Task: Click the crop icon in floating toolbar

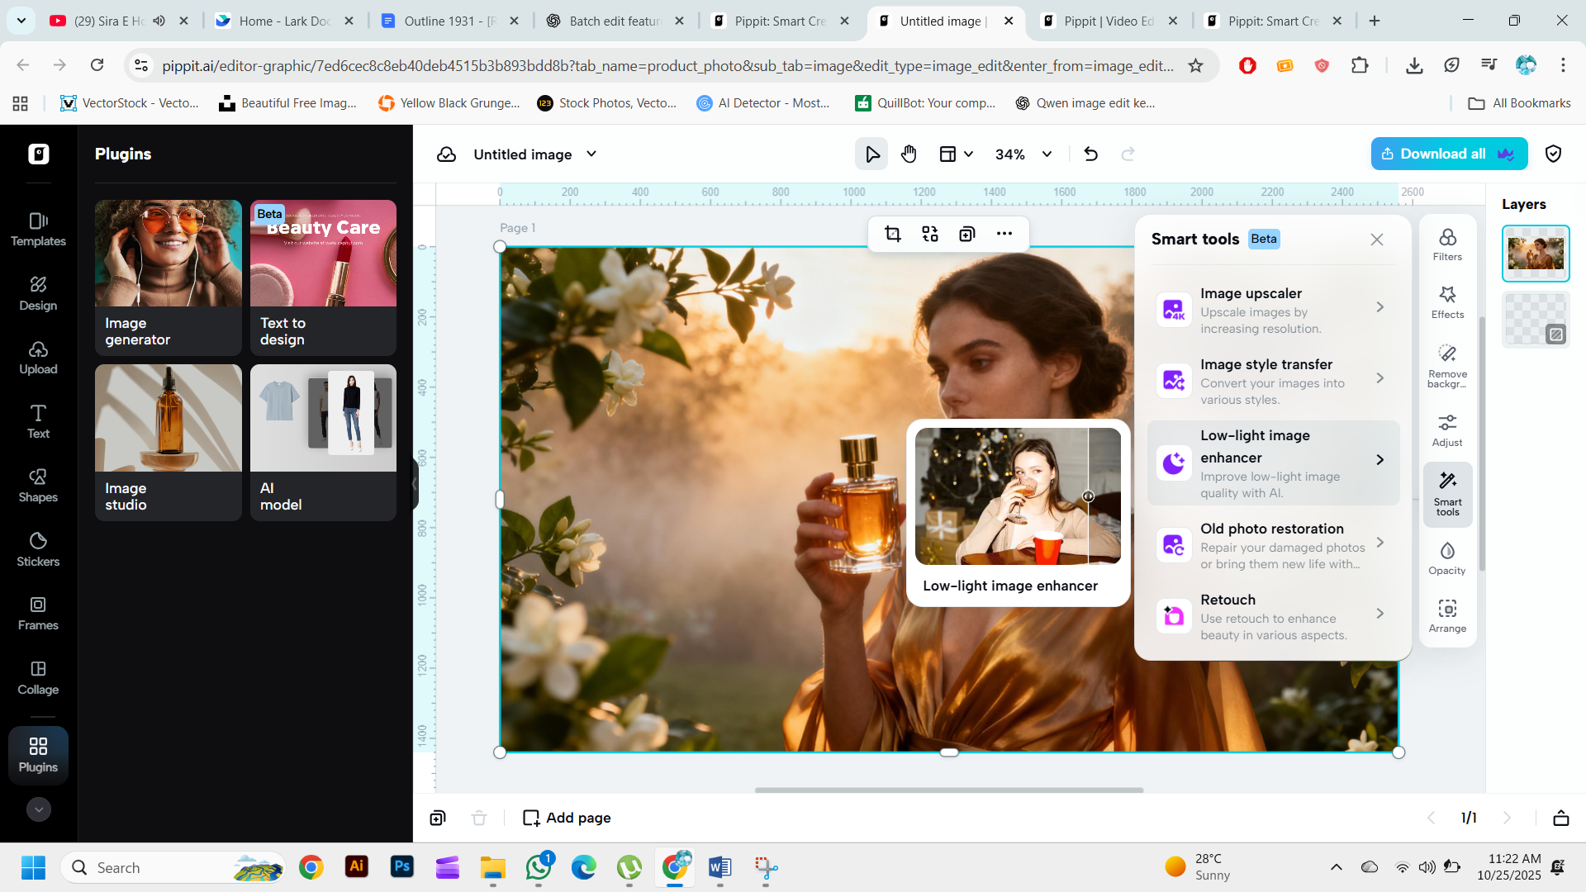Action: [x=892, y=234]
